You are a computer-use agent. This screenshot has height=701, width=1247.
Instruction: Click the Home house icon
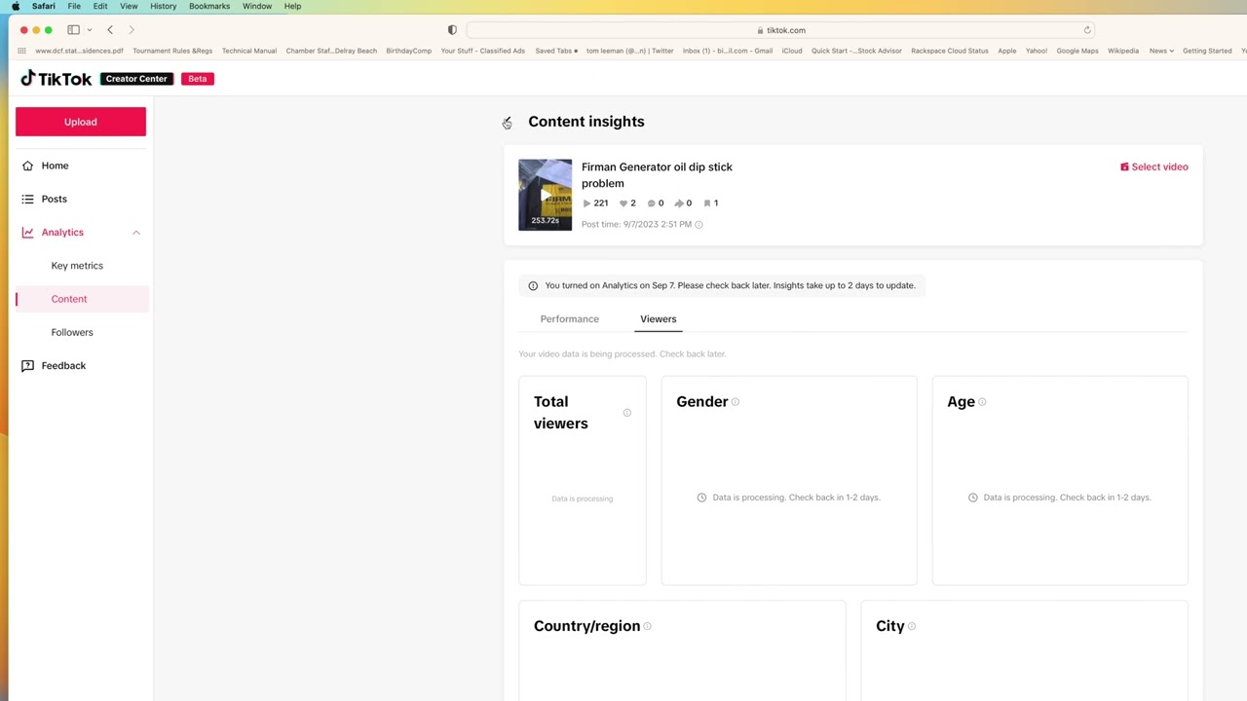pos(27,166)
